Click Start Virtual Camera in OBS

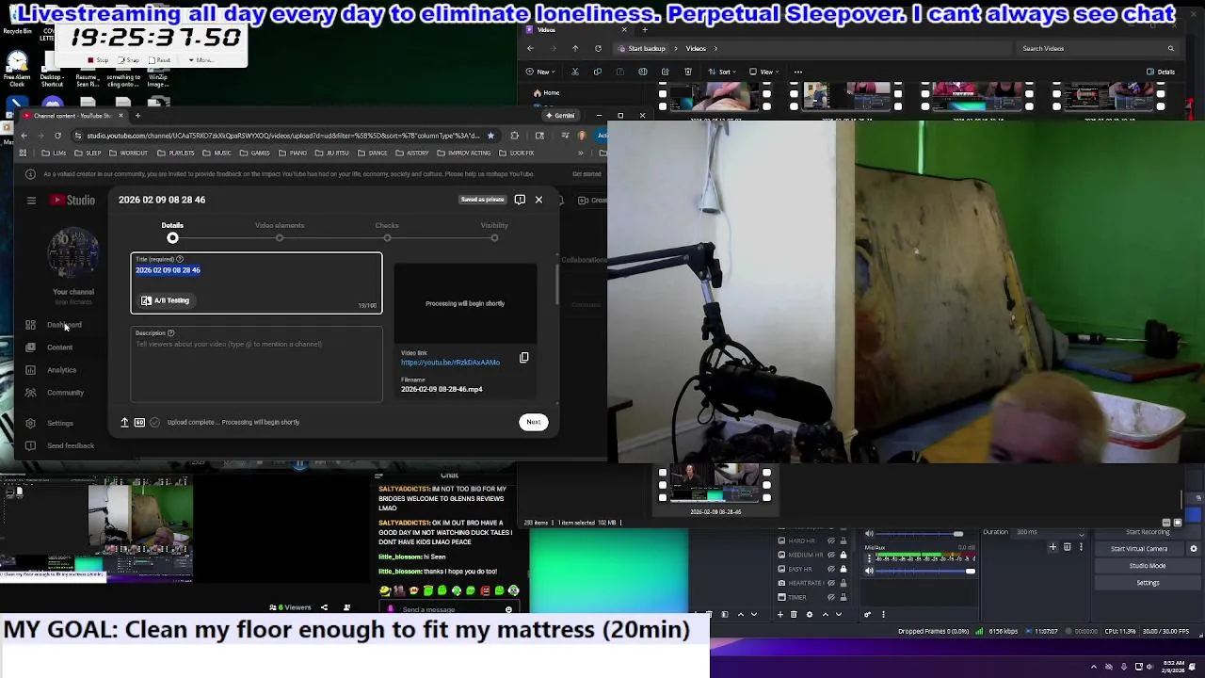(1139, 549)
